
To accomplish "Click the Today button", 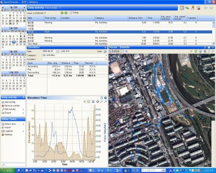I will [74, 13].
